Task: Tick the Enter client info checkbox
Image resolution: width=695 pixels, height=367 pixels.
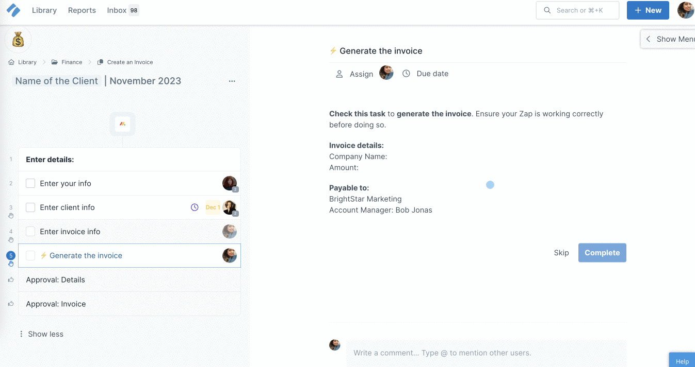Action: (x=30, y=207)
